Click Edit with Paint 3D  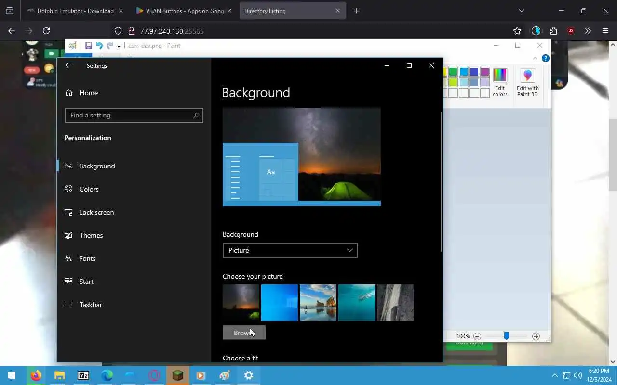pyautogui.click(x=527, y=82)
